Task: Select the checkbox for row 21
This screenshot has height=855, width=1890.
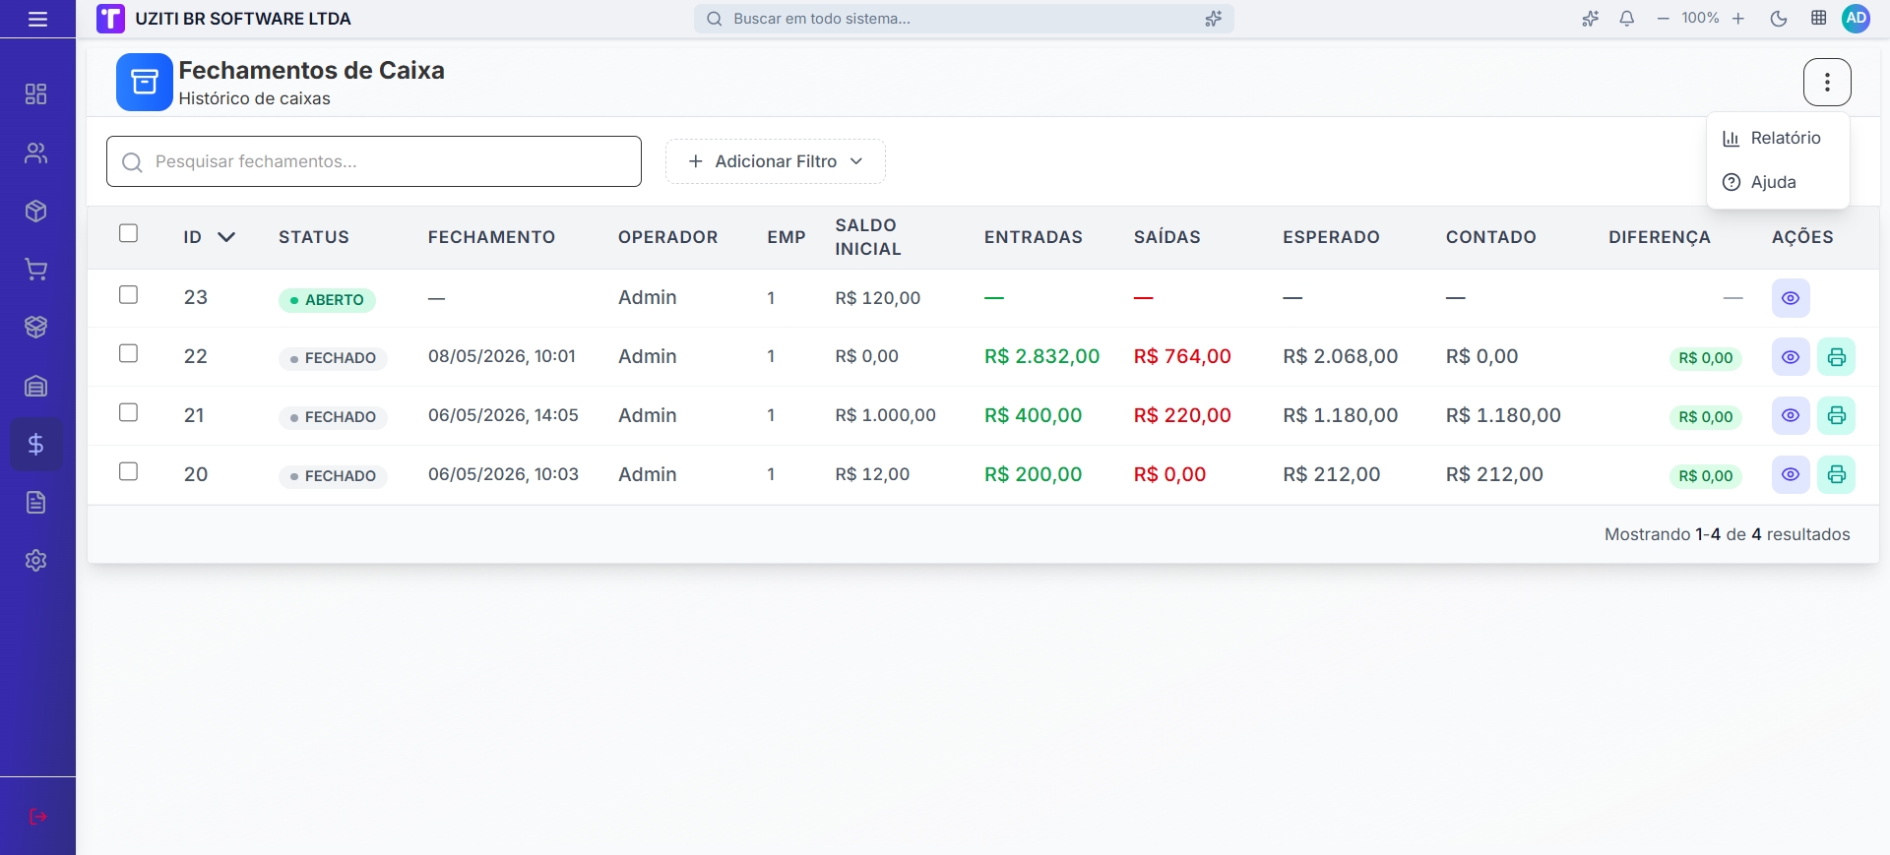Action: coord(128,412)
